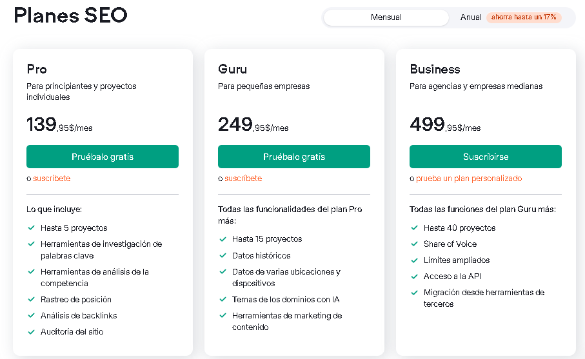Click Pruébalo gratis on the Pro plan
Viewport: 585px width, 359px height.
pos(103,157)
